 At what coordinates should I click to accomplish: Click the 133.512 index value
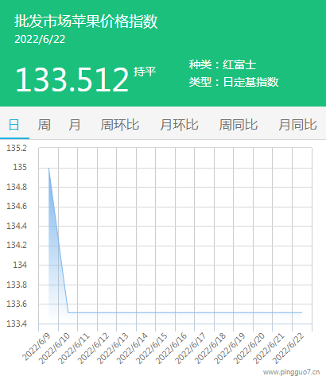[72, 79]
